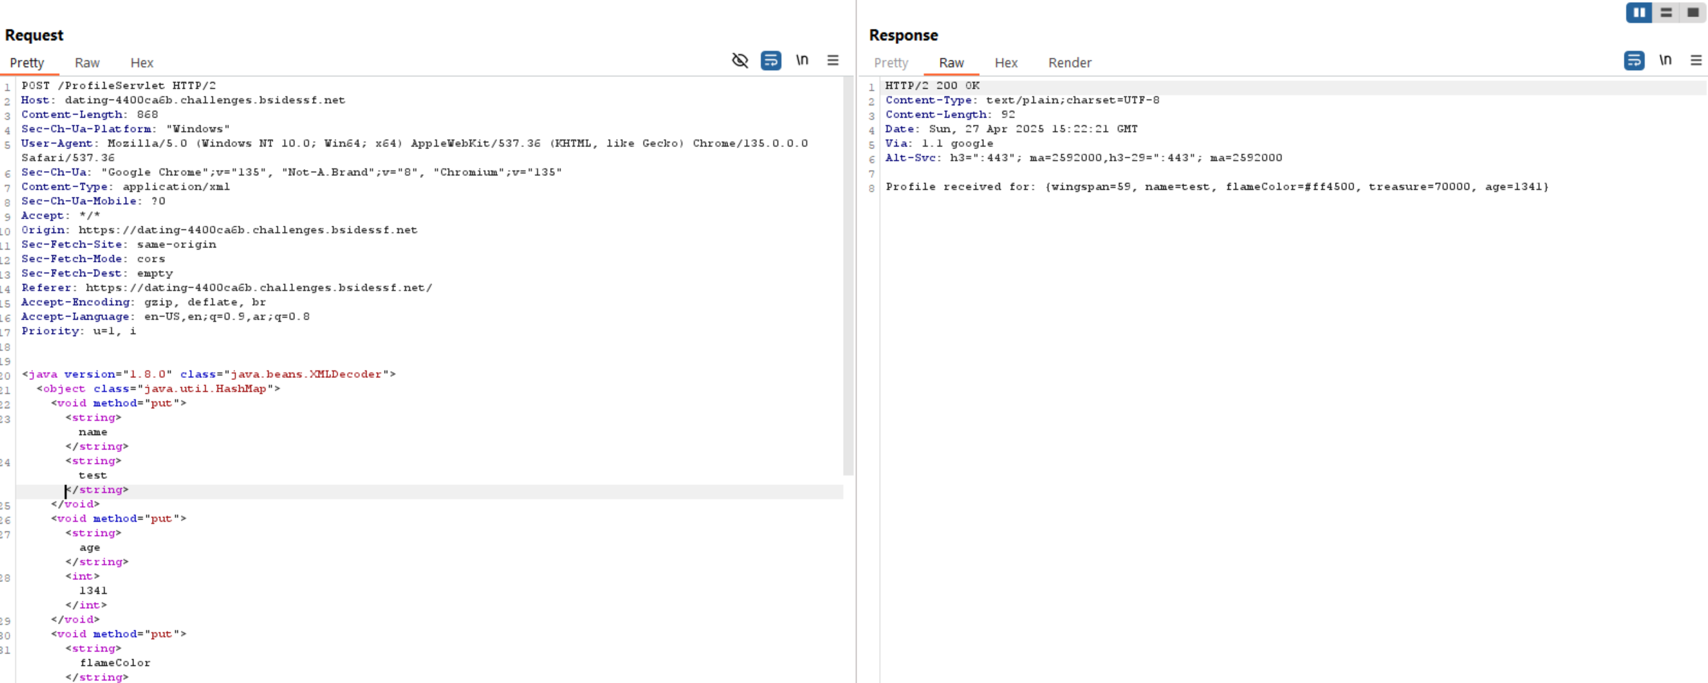This screenshot has width=1708, height=683.
Task: Open the Response Render tab
Action: [1070, 63]
